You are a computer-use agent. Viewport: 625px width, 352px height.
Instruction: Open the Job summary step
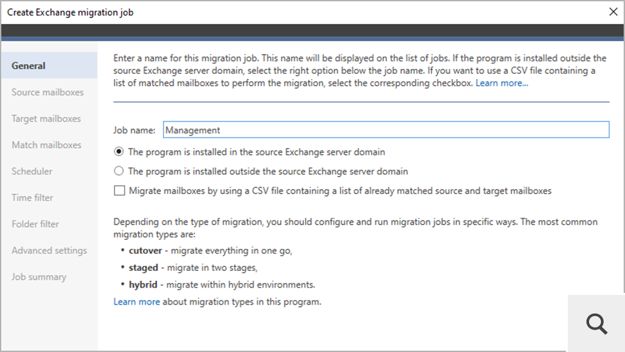click(x=39, y=277)
